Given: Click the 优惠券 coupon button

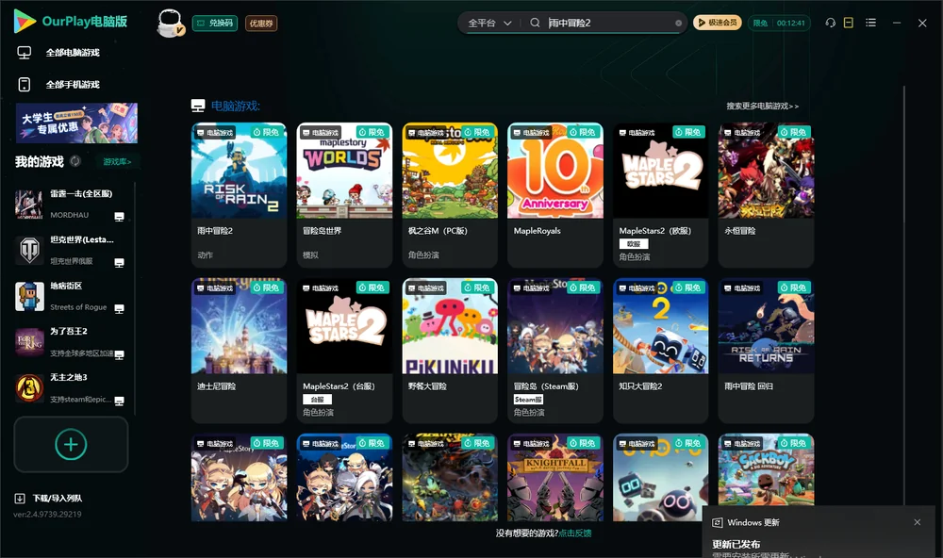Looking at the screenshot, I should pos(261,24).
